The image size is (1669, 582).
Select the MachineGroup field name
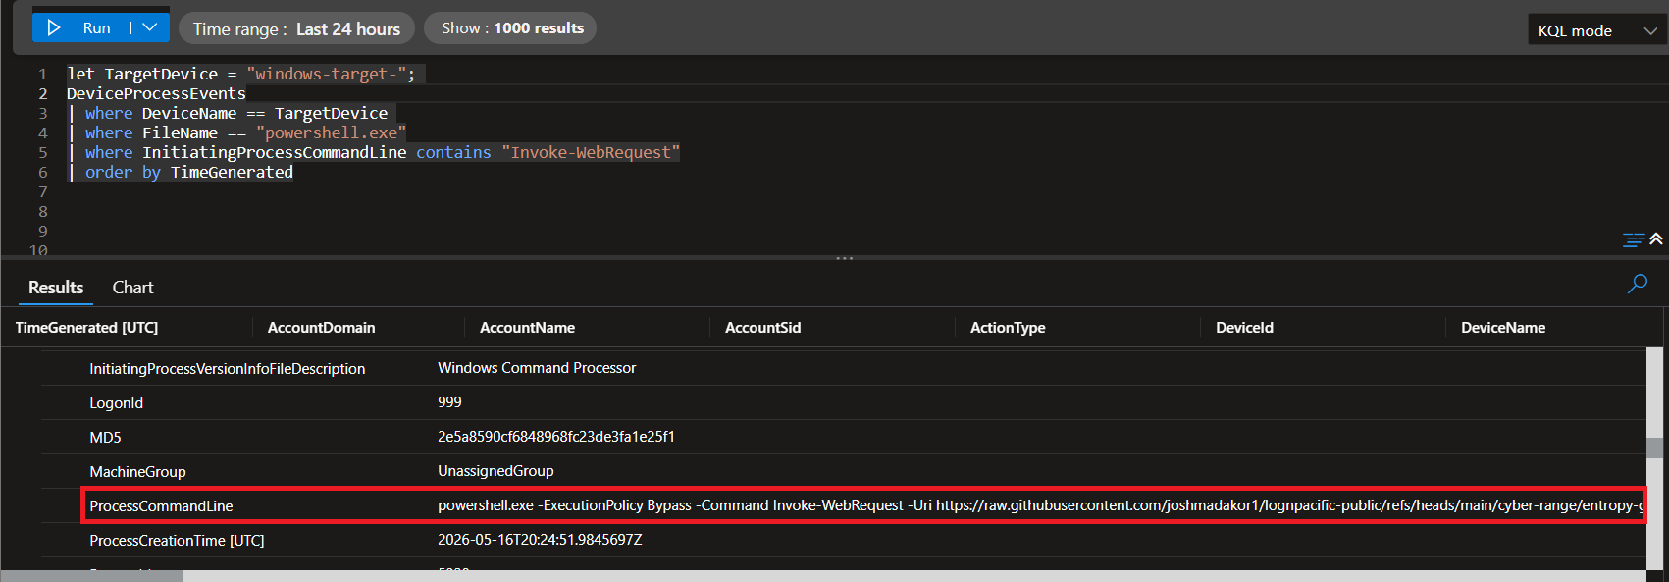(137, 472)
